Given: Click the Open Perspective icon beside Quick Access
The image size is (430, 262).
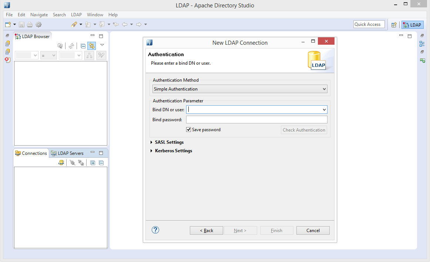Looking at the screenshot, I should click(x=394, y=25).
